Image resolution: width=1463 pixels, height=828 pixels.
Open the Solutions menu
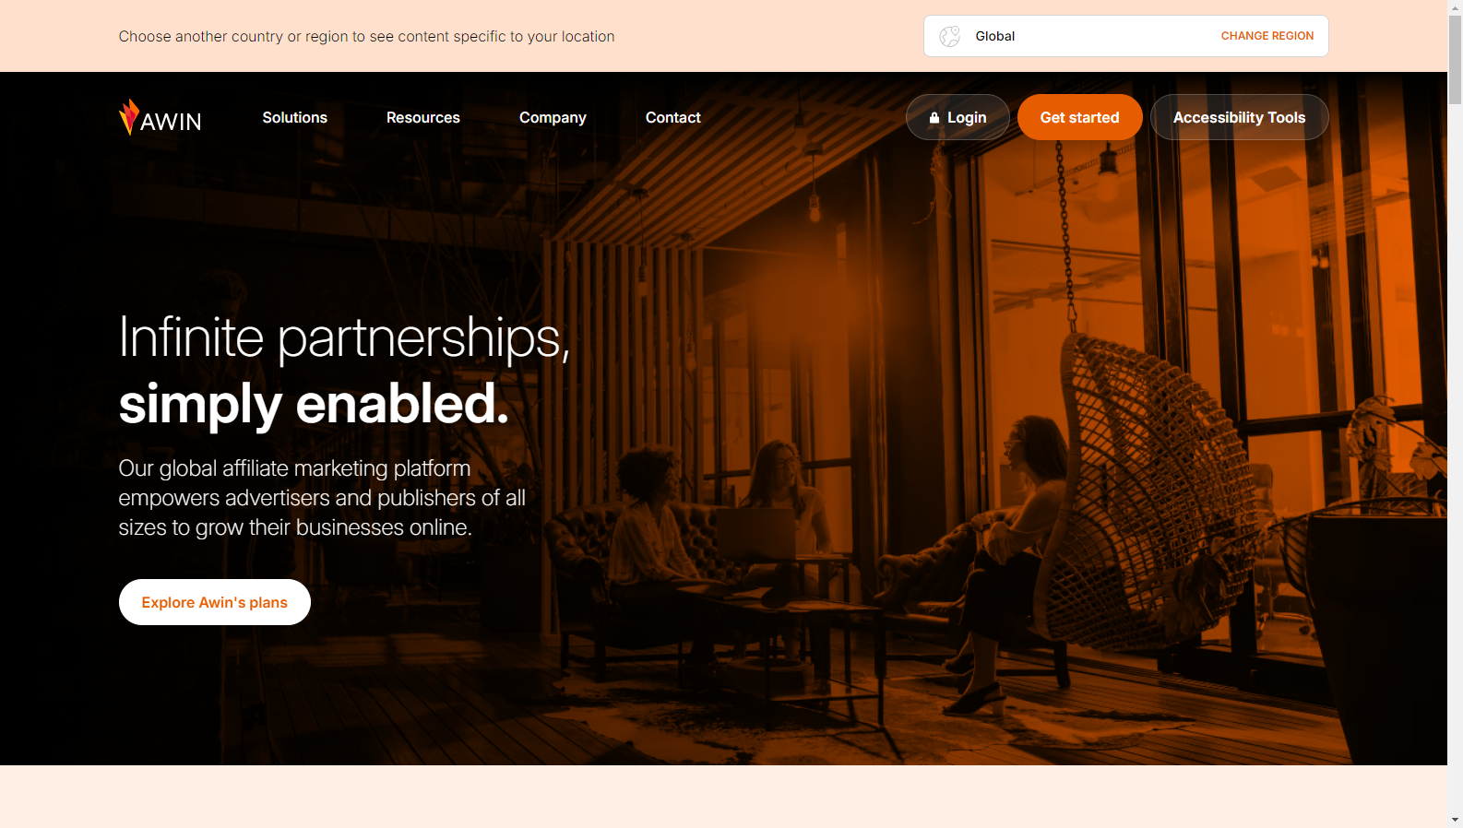point(294,117)
